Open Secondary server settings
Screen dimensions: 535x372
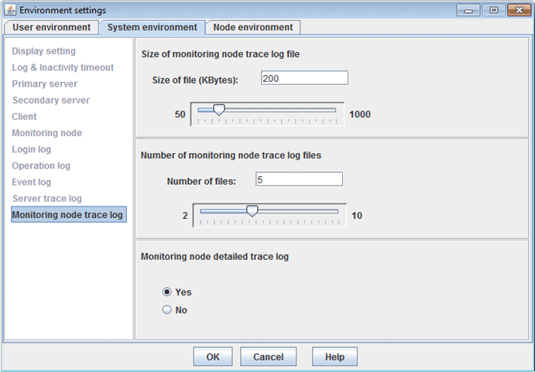pyautogui.click(x=51, y=101)
